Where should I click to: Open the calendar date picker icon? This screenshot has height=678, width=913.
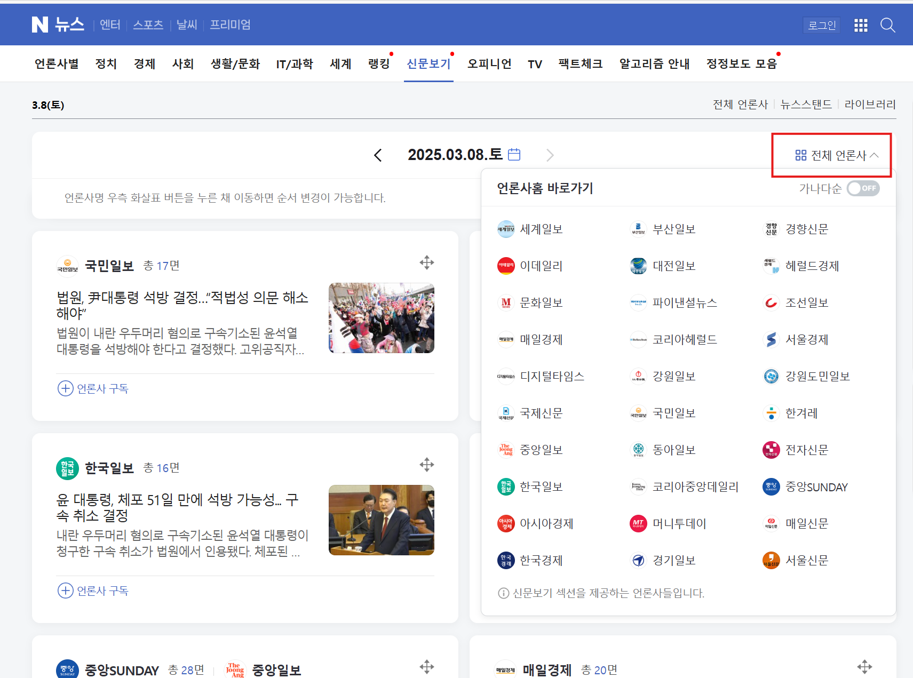coord(514,155)
